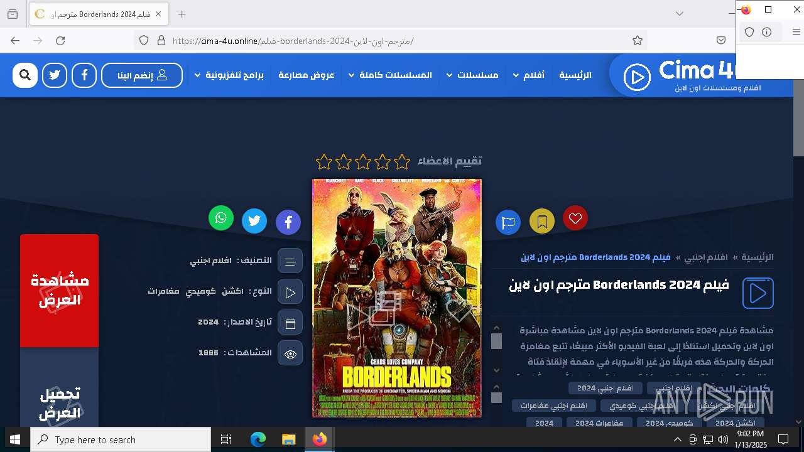Viewport: 804px width, 452px height.
Task: Share movie on WhatsApp
Action: click(x=221, y=218)
